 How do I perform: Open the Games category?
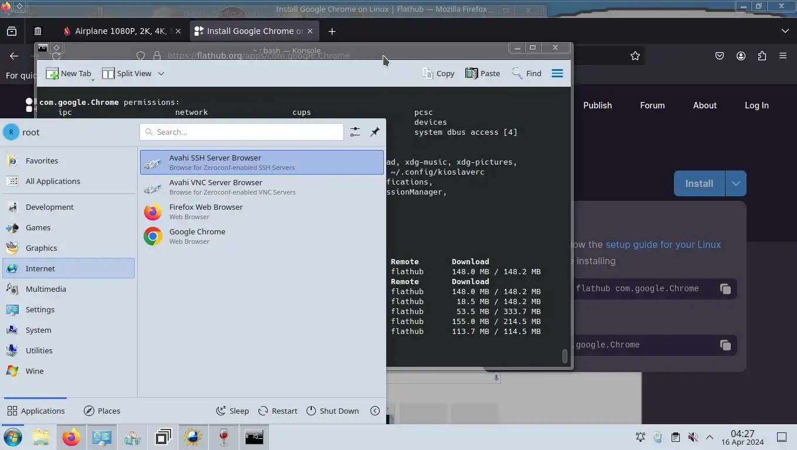(69, 227)
